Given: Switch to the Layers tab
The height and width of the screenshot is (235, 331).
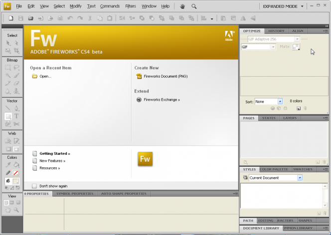Looking at the screenshot, I should (x=290, y=118).
